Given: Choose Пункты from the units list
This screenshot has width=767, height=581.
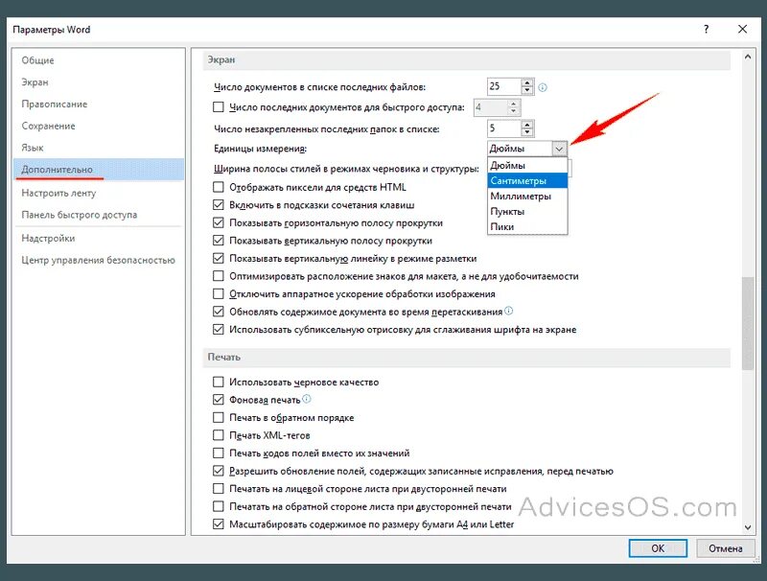Looking at the screenshot, I should coord(527,211).
